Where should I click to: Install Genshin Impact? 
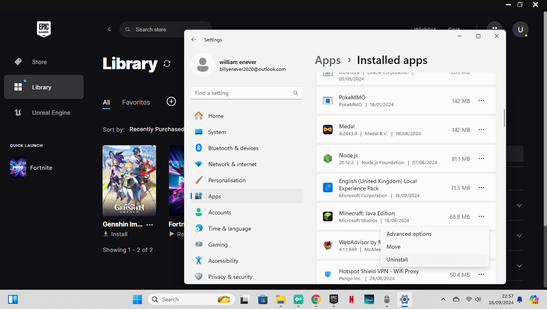click(x=115, y=234)
